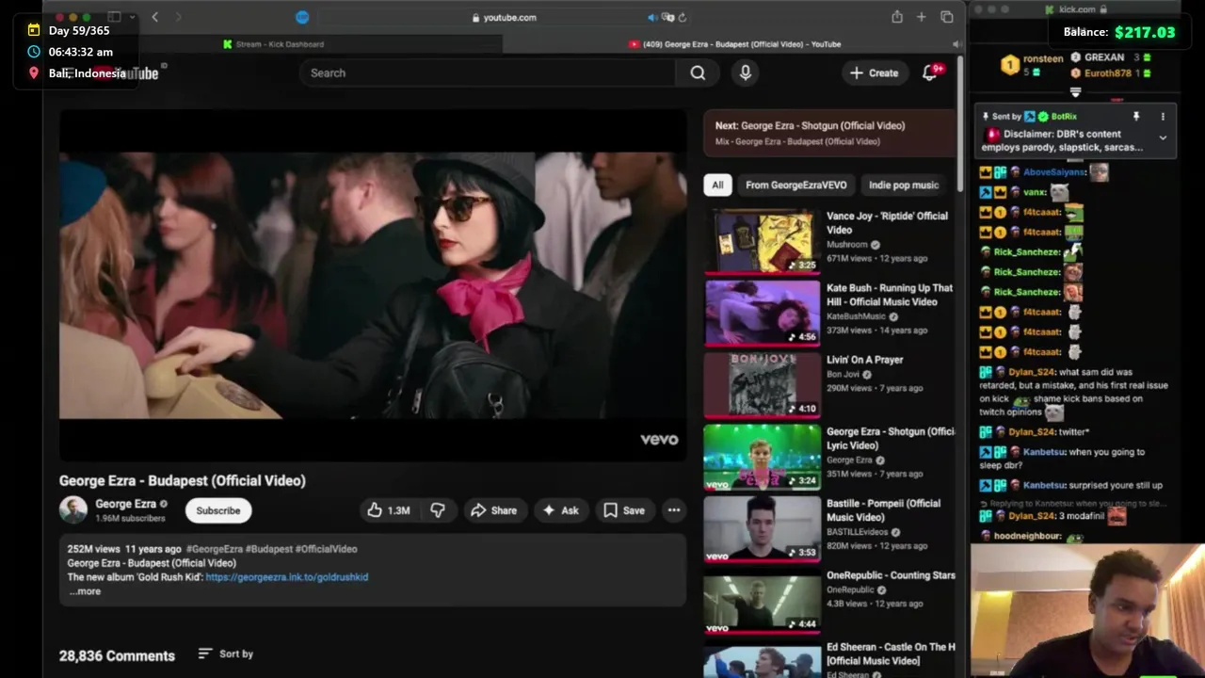Open George Ezra Shotgun Lyric Video title
This screenshot has height=678, width=1205.
891,438
